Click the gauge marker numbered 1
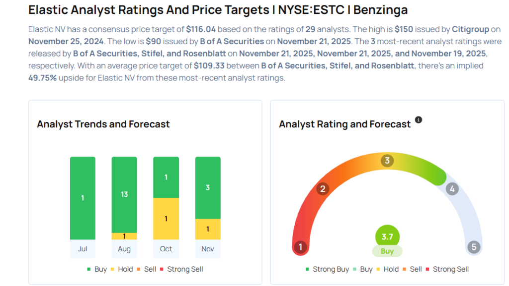Image resolution: width=509 pixels, height=286 pixels. (300, 247)
